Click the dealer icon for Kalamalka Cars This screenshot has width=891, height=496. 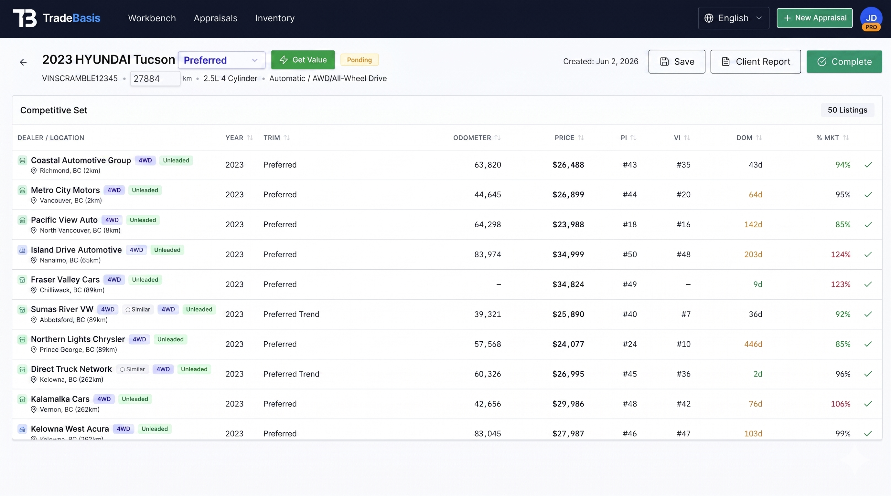point(23,399)
